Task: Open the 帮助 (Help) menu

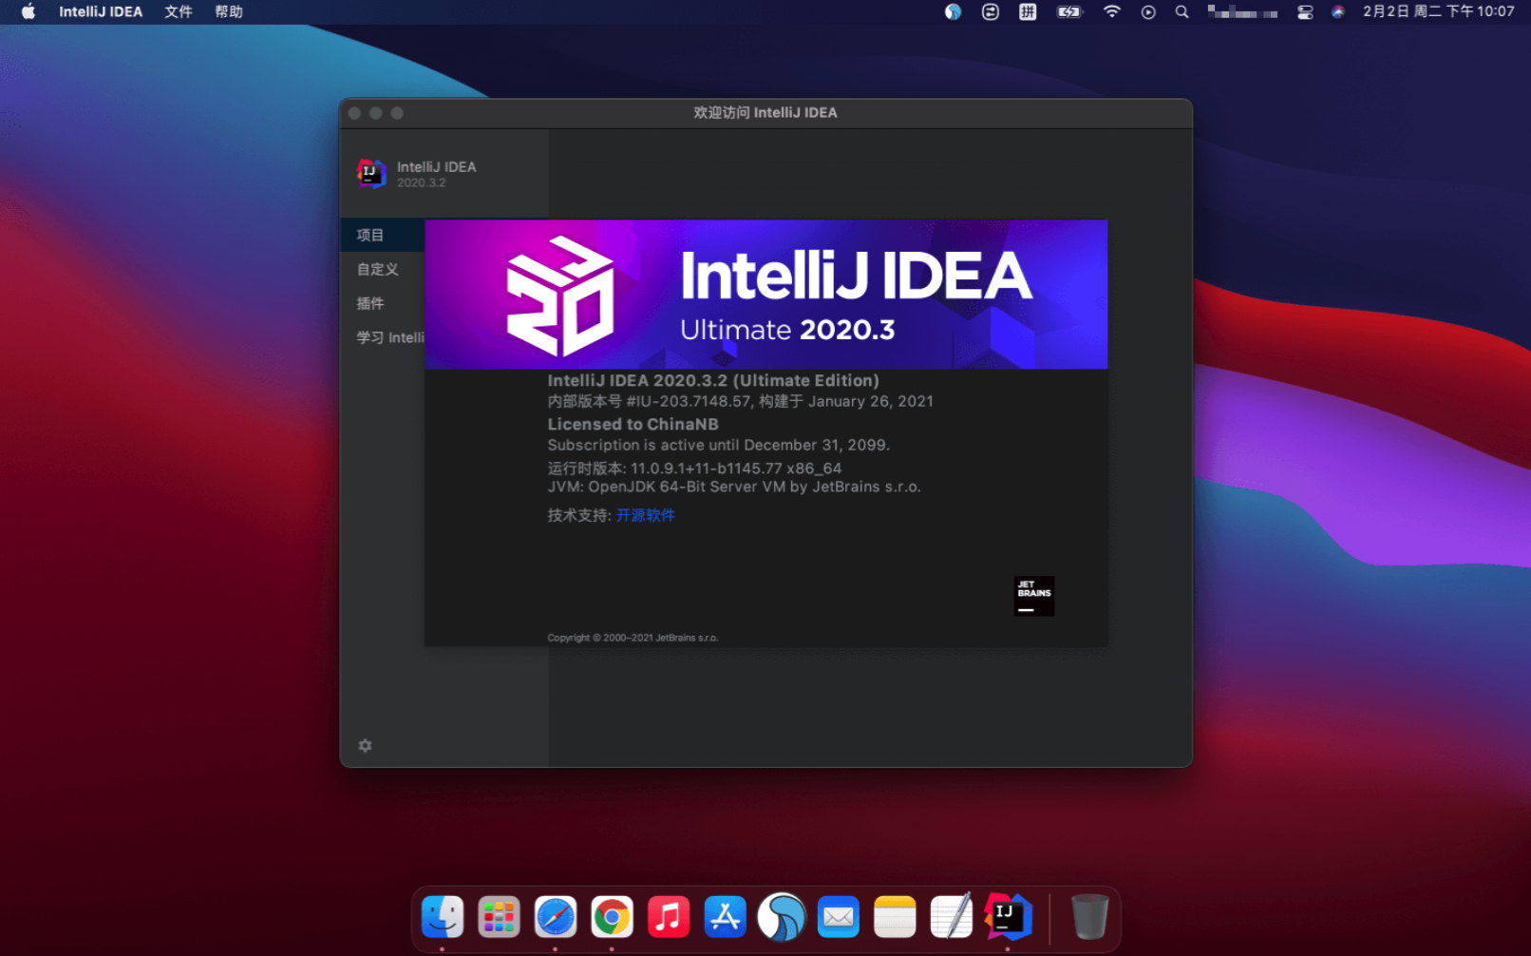Action: (229, 11)
